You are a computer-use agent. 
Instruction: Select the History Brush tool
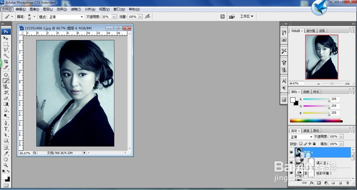tap(6, 92)
